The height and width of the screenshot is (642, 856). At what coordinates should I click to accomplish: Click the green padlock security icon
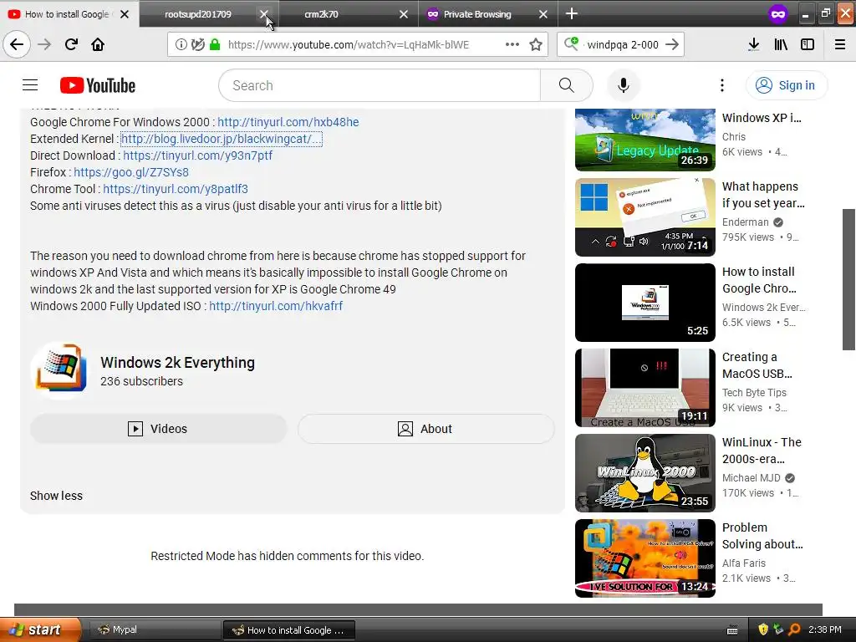pos(215,45)
